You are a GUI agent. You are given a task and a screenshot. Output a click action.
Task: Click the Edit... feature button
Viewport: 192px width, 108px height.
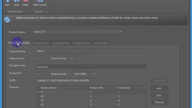[x=160, y=95]
